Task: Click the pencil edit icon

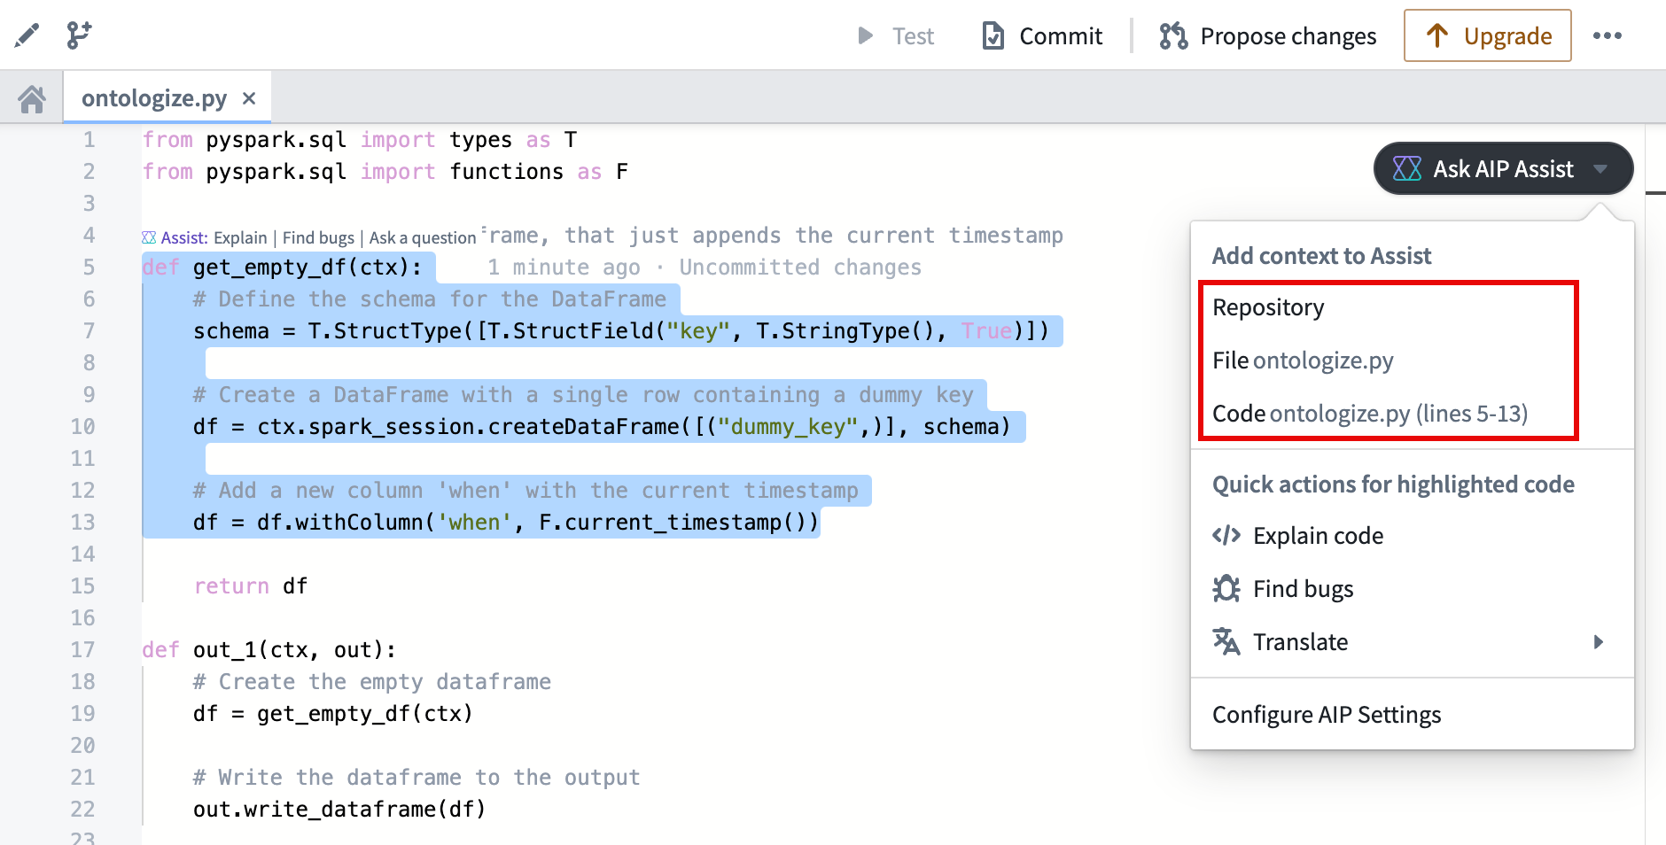Action: 27,35
